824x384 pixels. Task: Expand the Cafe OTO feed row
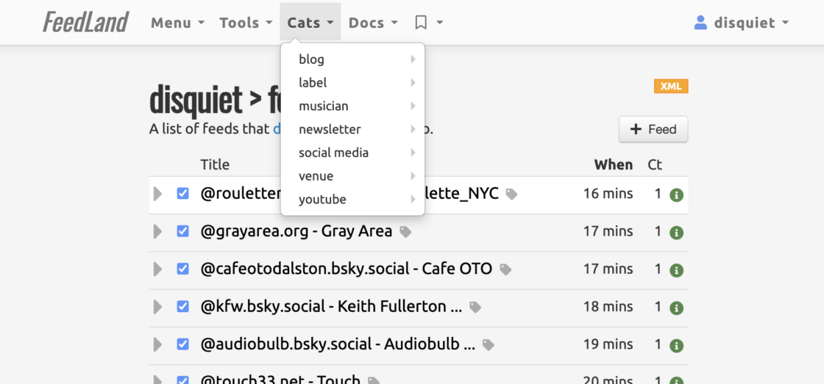click(x=157, y=269)
